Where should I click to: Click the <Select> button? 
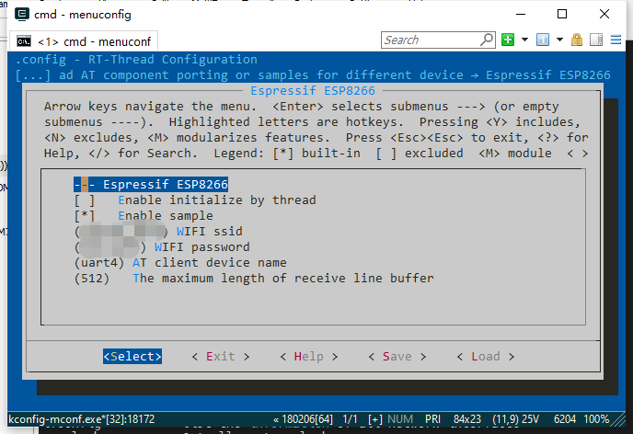[x=132, y=357]
